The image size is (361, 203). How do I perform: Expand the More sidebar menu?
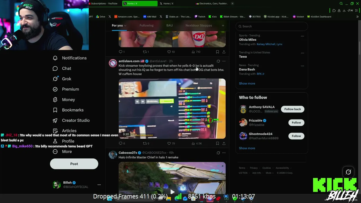pos(62,152)
